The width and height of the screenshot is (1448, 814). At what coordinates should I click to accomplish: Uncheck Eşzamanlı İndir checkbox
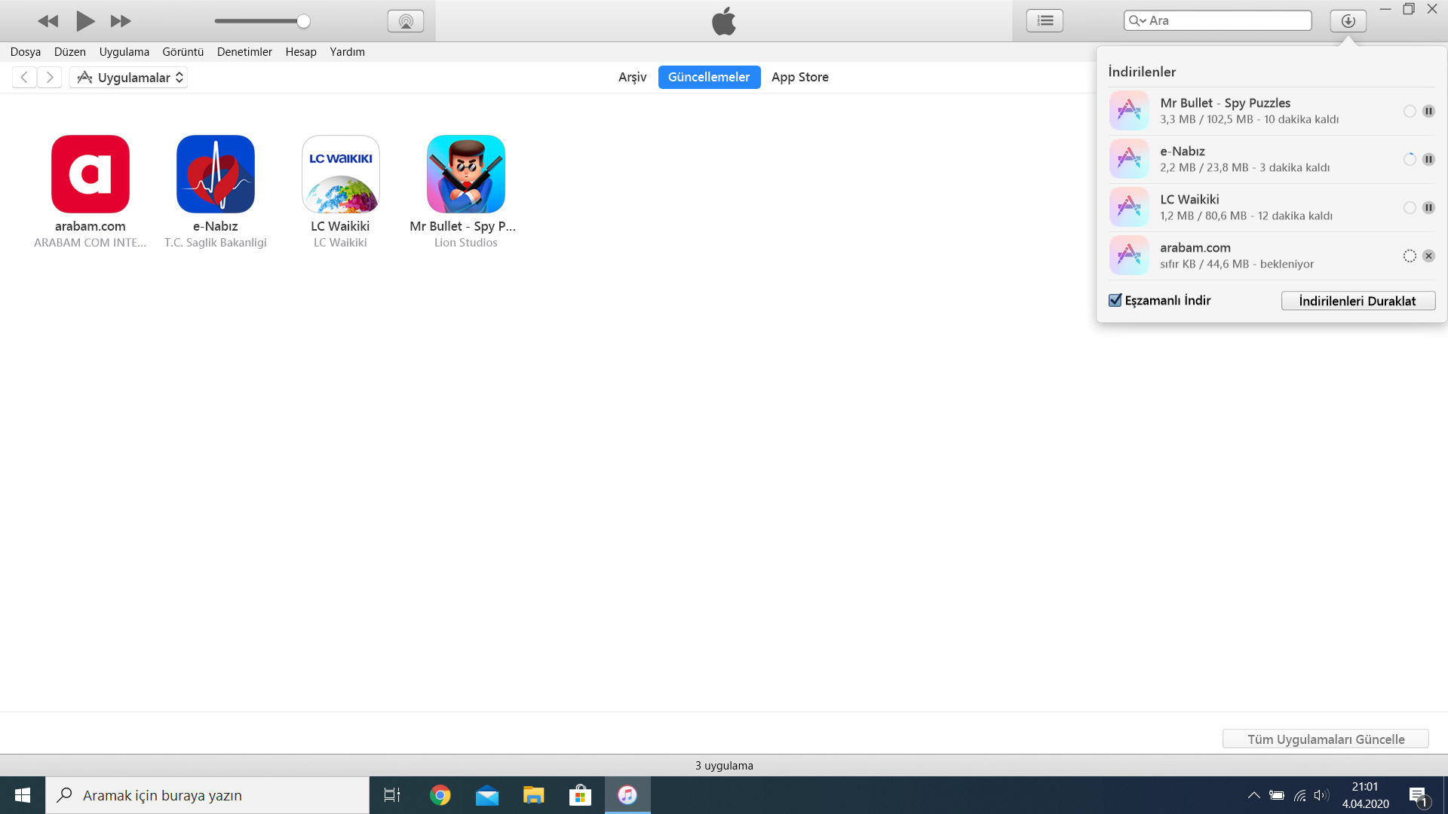click(x=1115, y=301)
